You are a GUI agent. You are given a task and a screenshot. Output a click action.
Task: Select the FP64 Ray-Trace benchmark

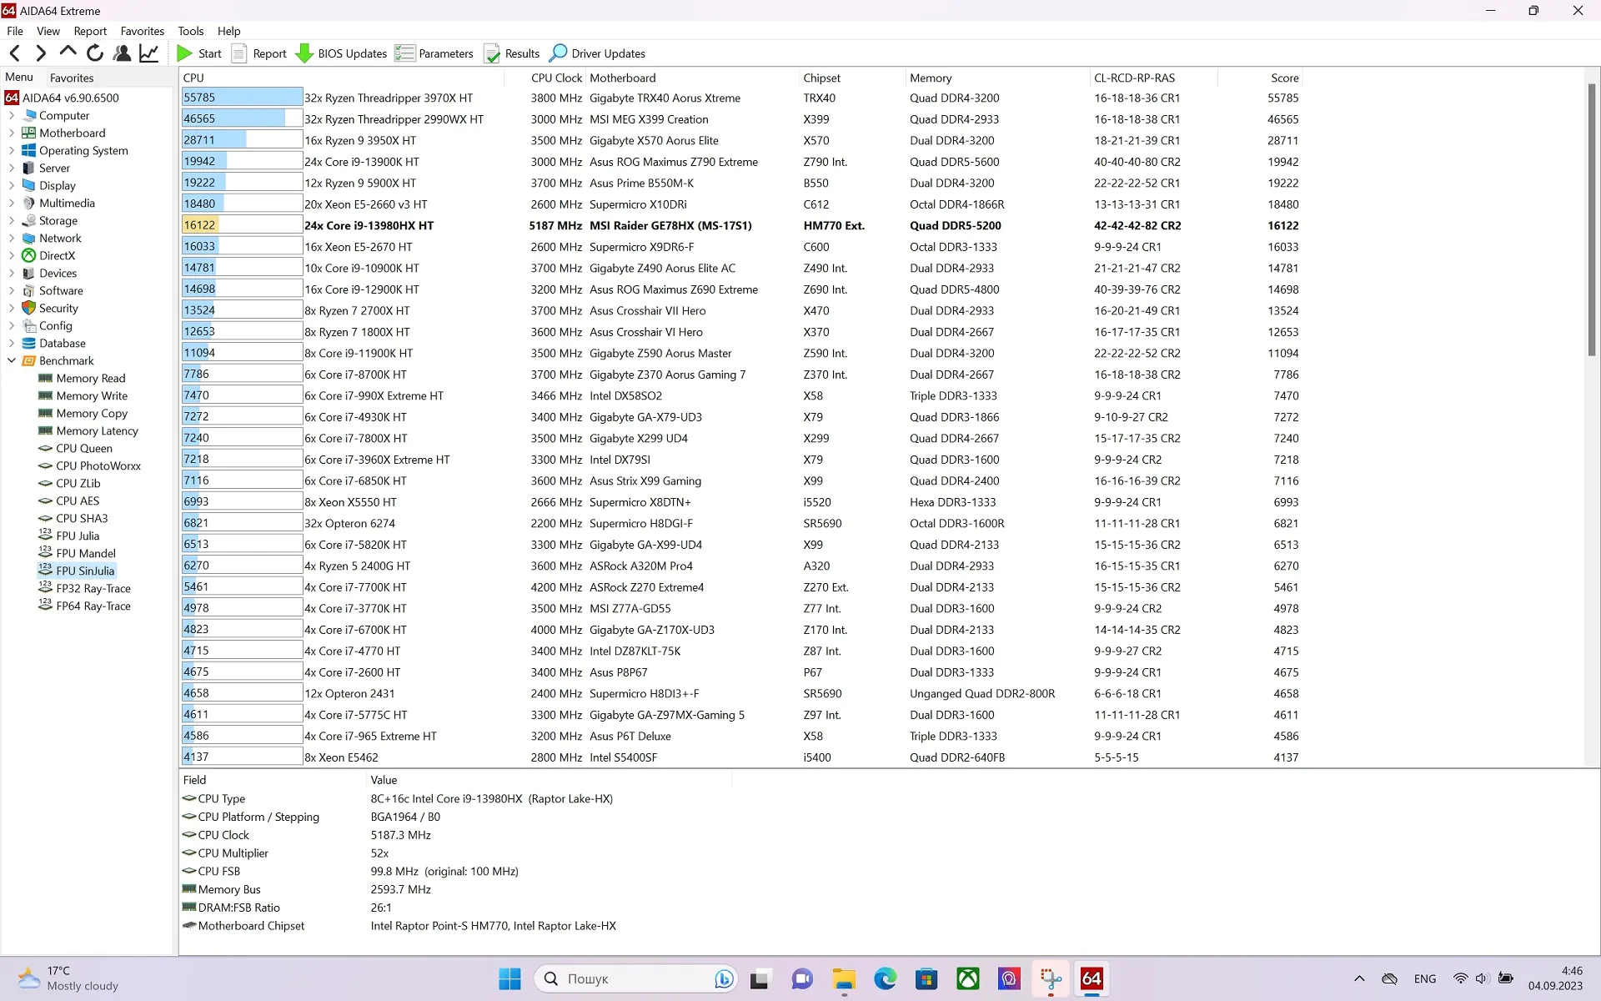(x=84, y=606)
